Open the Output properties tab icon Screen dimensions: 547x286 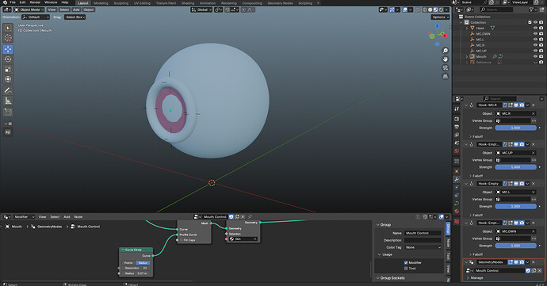coord(457,127)
